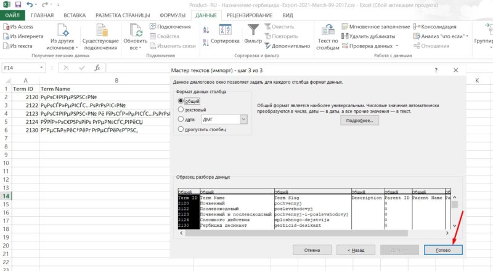Open the Сортировка dialog
Screen dimensions: 493x271
pyautogui.click(x=225, y=34)
